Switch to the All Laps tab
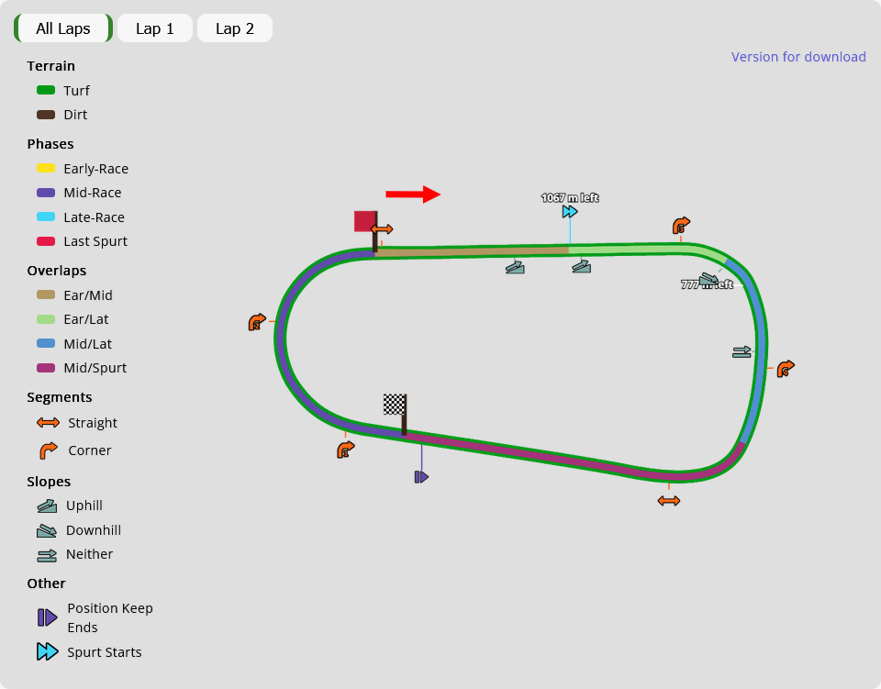 click(x=63, y=28)
